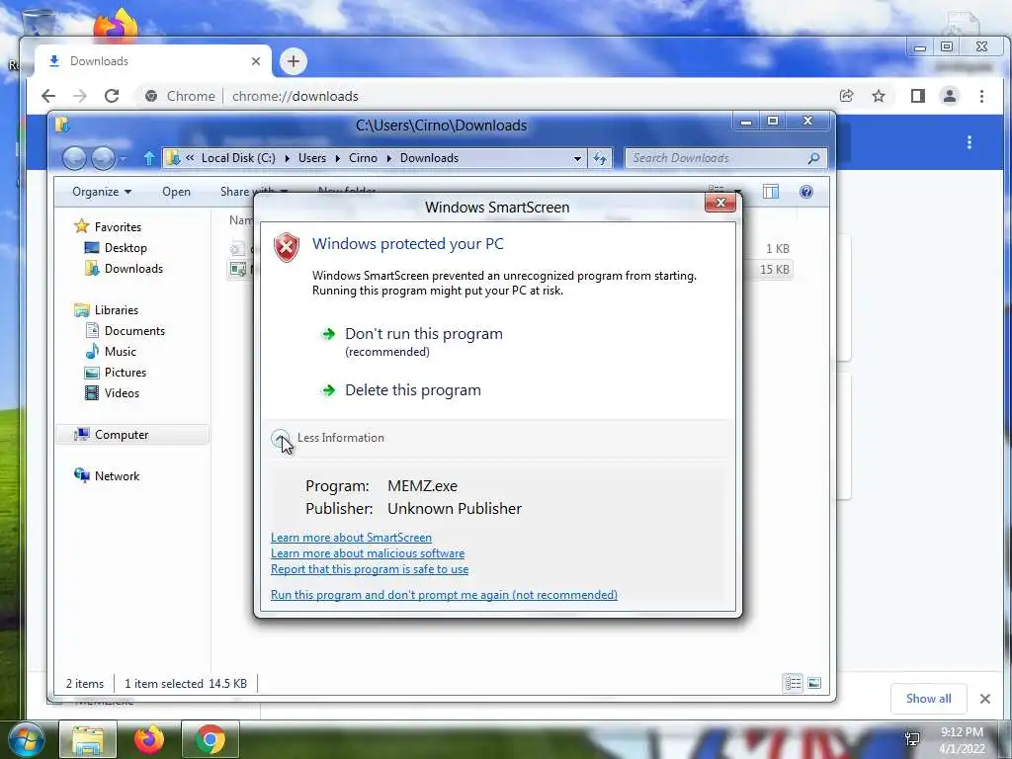Screen dimensions: 1012x759
Task: Switch to large icons view in status bar
Action: pyautogui.click(x=814, y=683)
